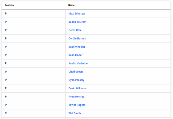Click the Will Smith link

[x=75, y=113]
